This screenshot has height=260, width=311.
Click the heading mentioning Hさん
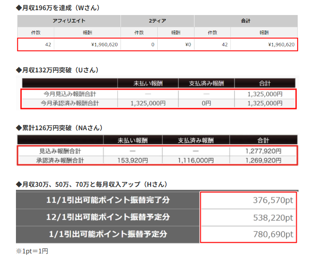pyautogui.click(x=91, y=184)
